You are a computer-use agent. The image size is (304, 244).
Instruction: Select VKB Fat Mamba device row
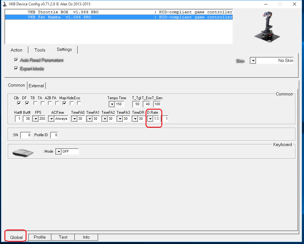point(119,17)
